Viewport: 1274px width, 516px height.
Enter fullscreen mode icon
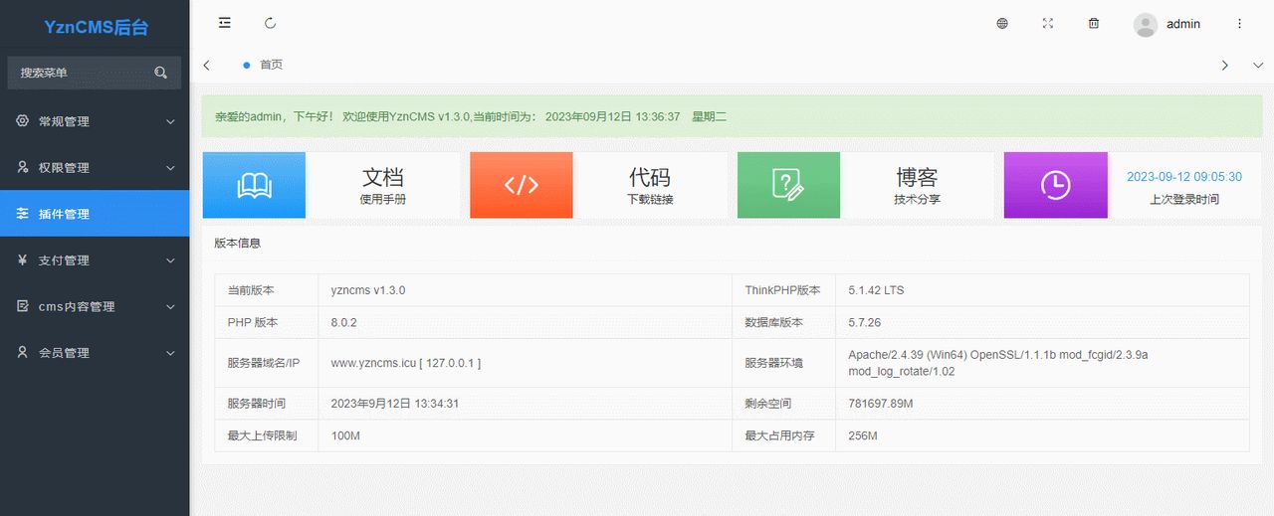tap(1048, 24)
